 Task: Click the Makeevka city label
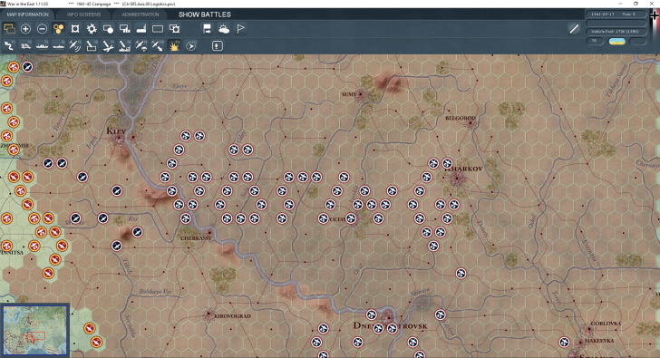tap(599, 341)
